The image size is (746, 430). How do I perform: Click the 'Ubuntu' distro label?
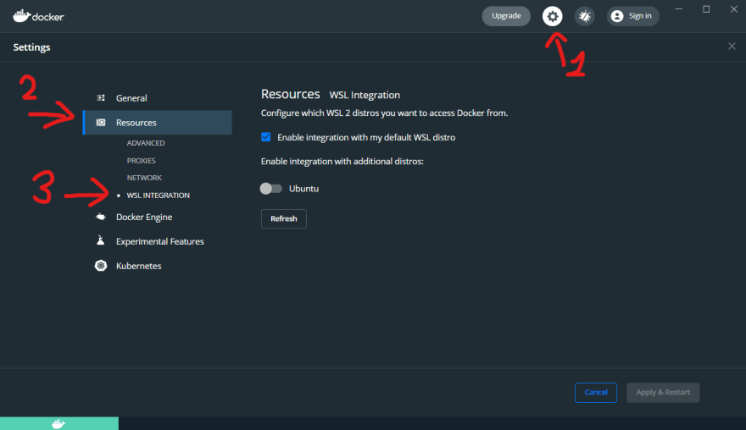pos(304,189)
